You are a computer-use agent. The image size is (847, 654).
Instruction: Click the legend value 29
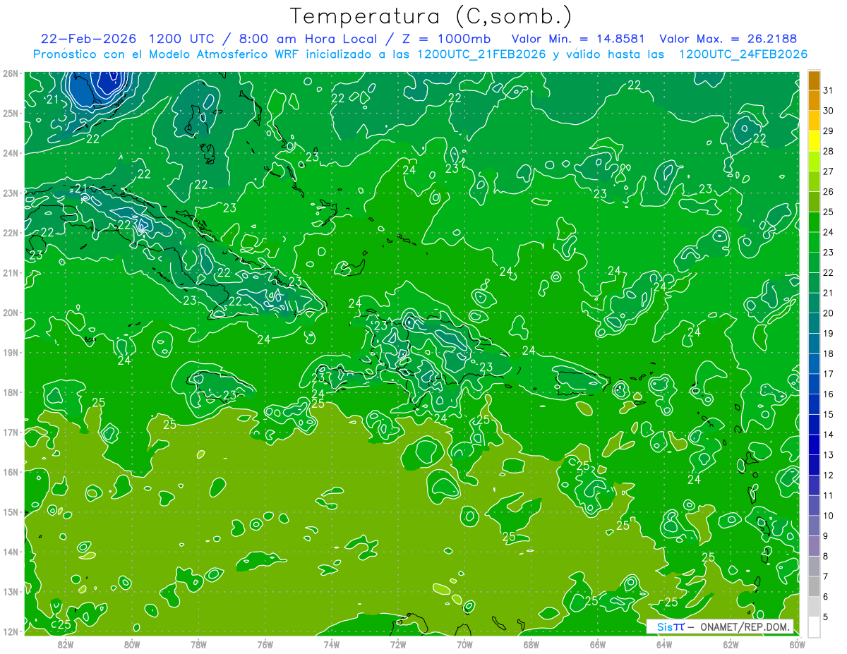click(x=828, y=131)
